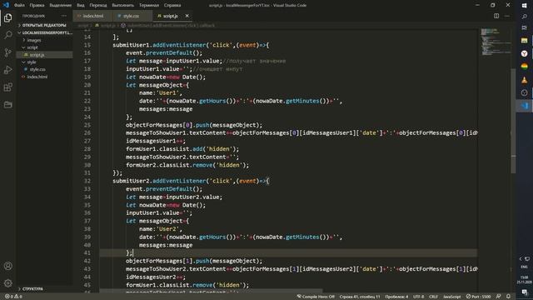
Task: Click line number 32 in the gutter
Action: (87, 181)
